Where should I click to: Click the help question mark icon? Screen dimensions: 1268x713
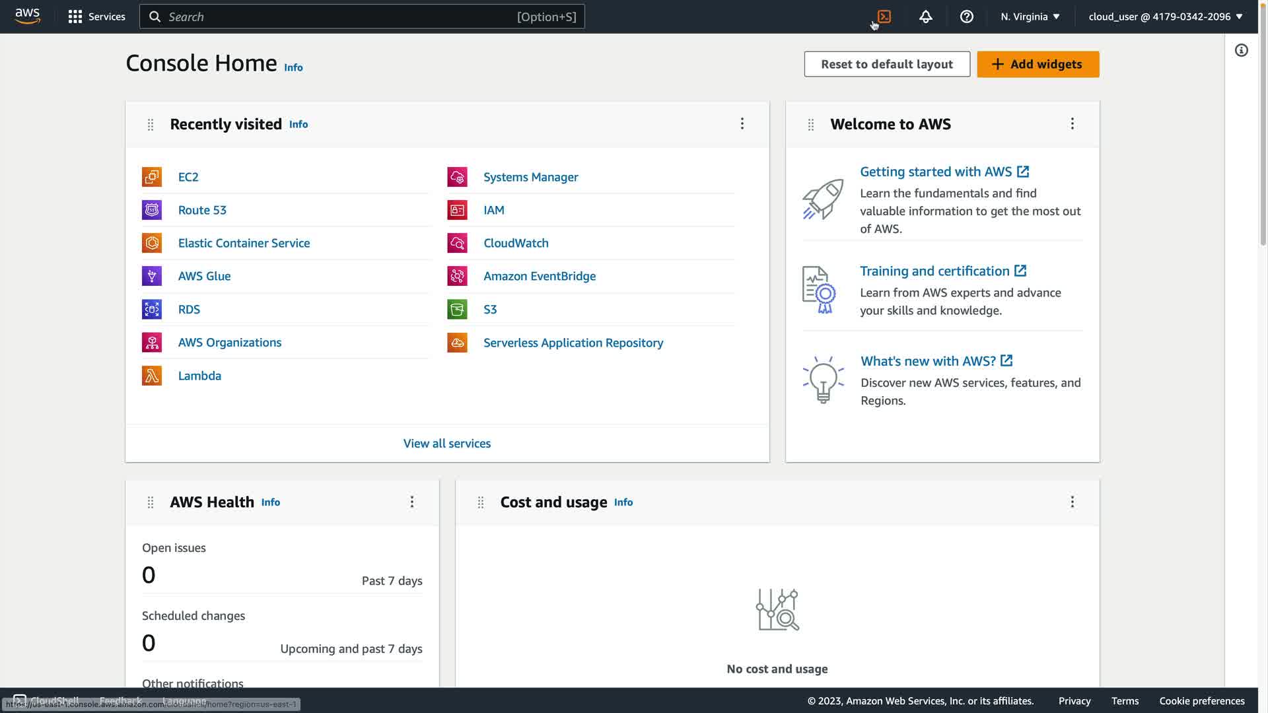966,17
